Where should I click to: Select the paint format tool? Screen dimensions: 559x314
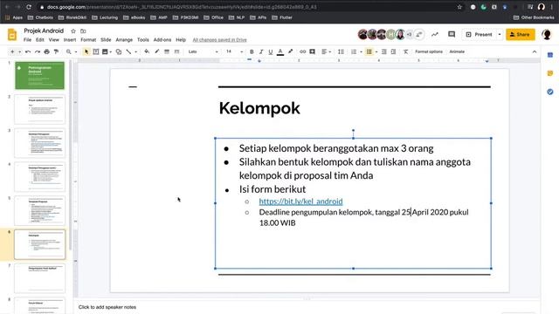point(56,52)
